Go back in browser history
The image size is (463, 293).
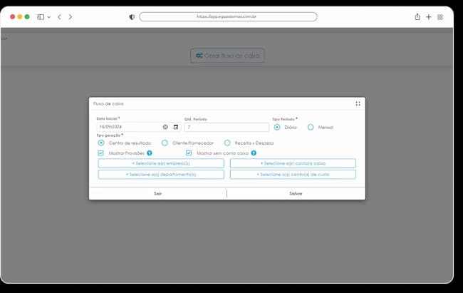tap(59, 17)
